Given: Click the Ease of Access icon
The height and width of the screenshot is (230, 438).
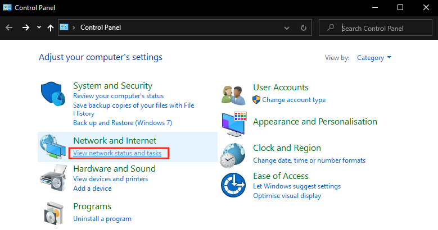Looking at the screenshot, I should click(x=233, y=185).
